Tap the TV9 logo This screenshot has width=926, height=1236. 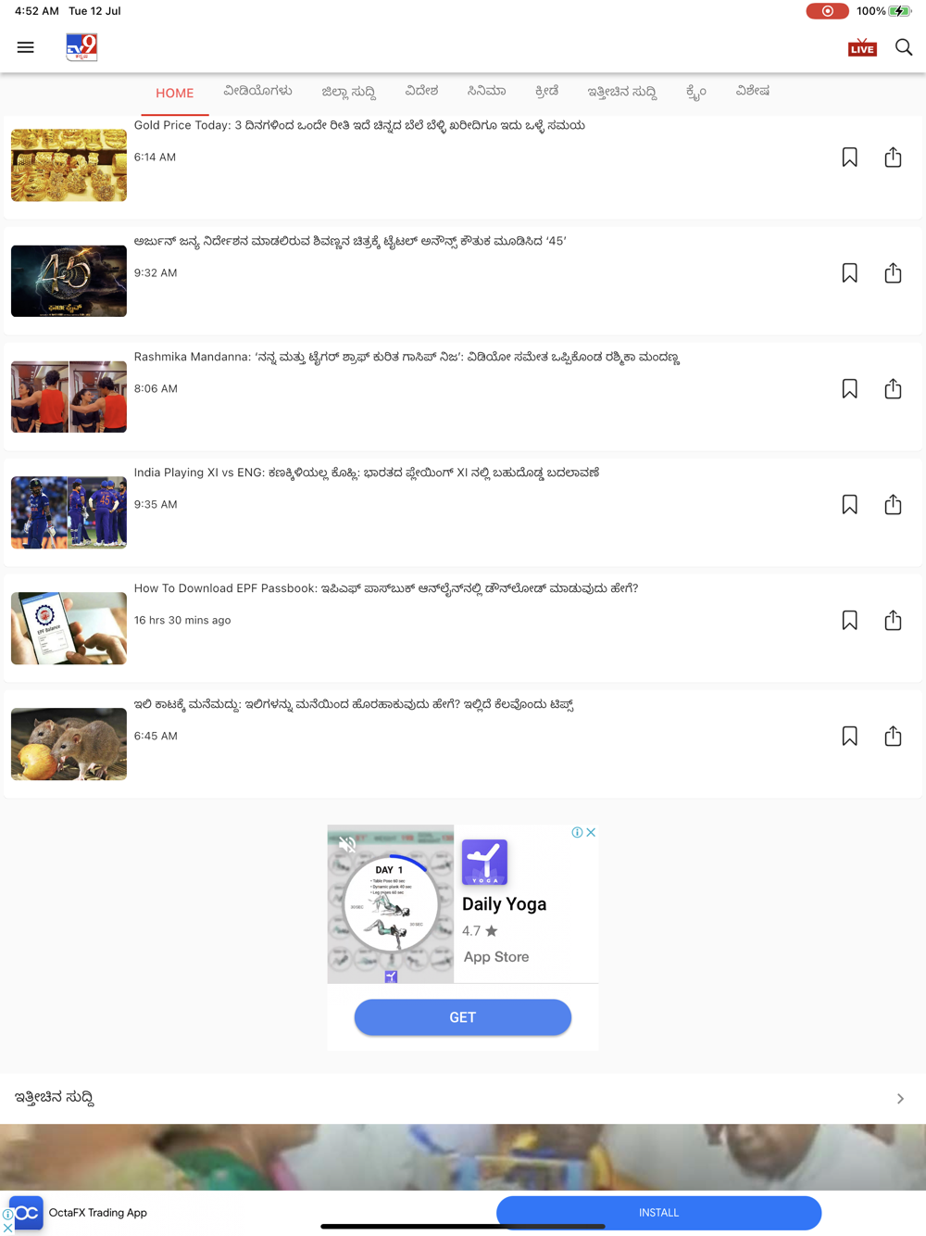click(81, 47)
